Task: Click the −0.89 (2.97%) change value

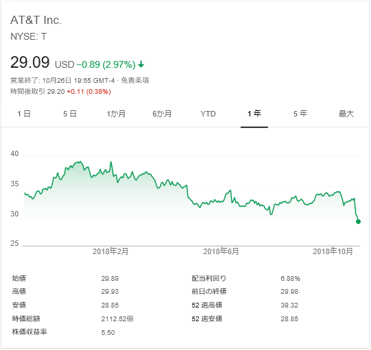Action: click(106, 64)
